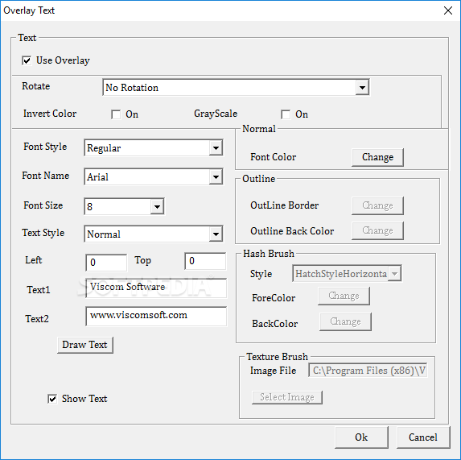
Task: Click the Select Image button
Action: [287, 397]
